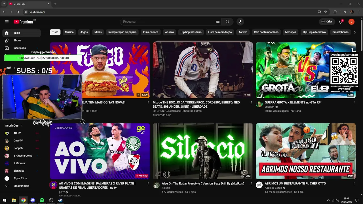
Task: Open the 4D TV channel
Action: 22,133
